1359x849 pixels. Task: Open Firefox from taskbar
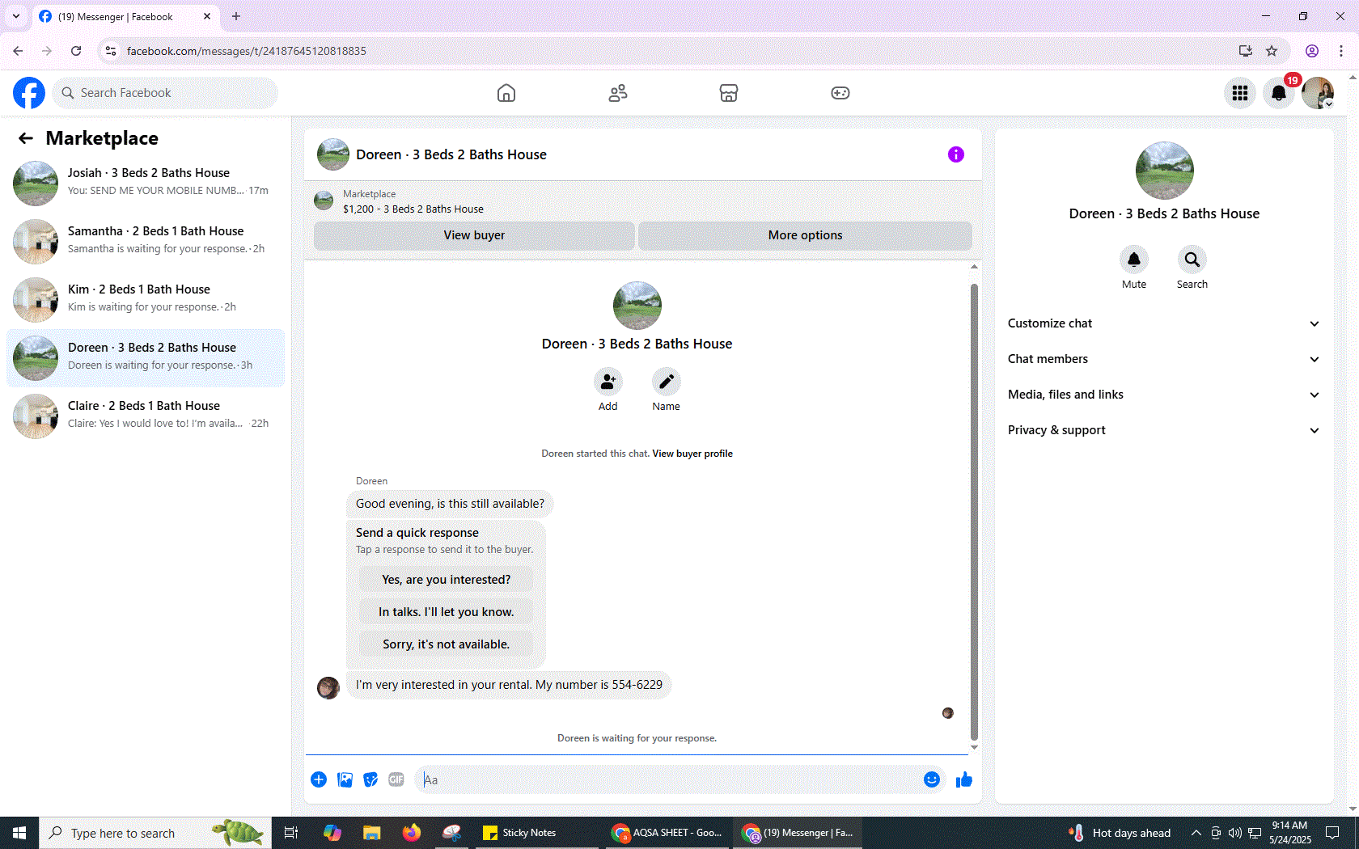(412, 833)
